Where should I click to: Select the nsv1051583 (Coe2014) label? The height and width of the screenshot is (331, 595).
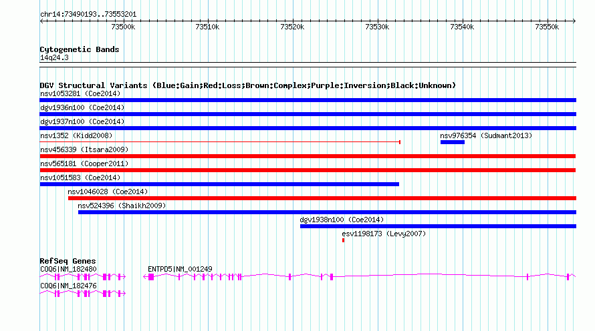point(80,178)
